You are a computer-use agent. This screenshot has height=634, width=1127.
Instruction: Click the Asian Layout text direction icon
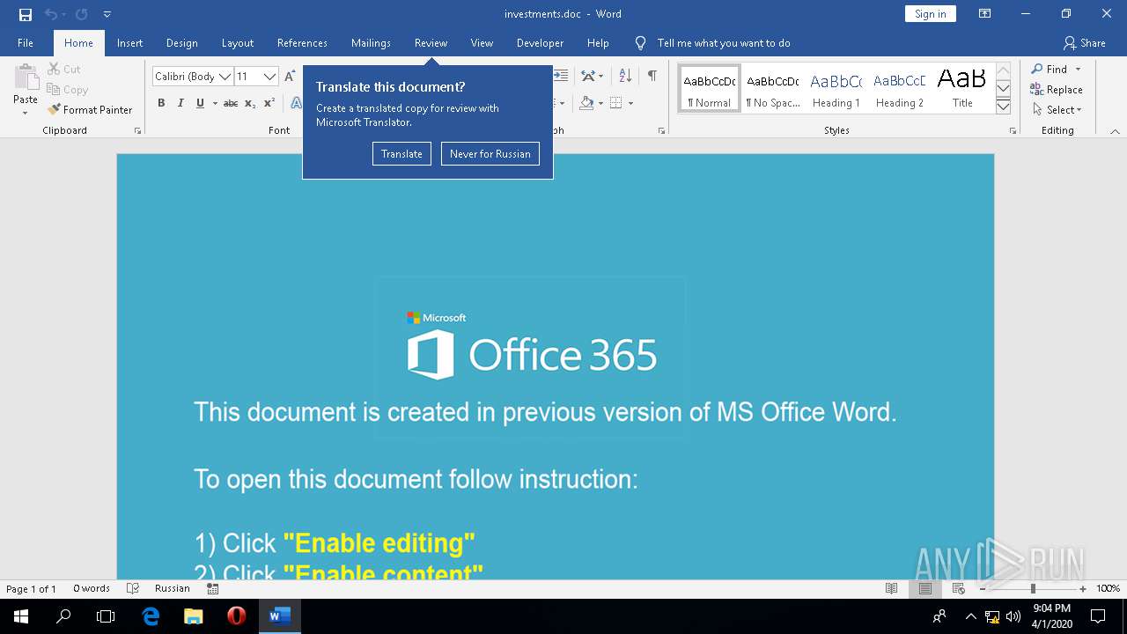click(588, 76)
